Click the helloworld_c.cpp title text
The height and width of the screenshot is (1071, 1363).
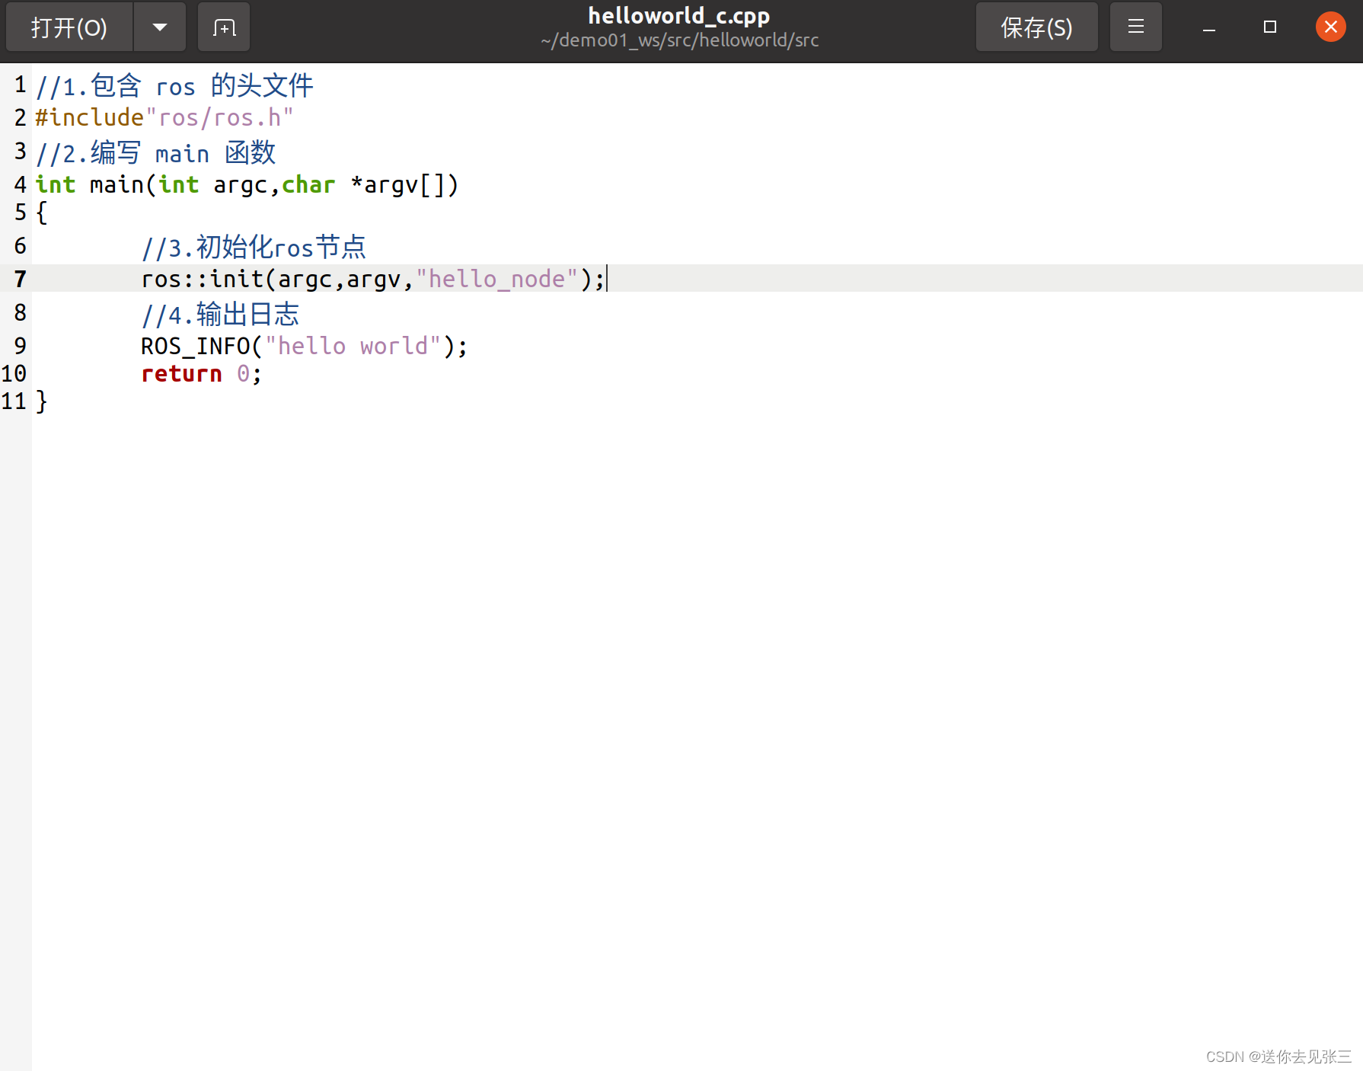pyautogui.click(x=679, y=15)
